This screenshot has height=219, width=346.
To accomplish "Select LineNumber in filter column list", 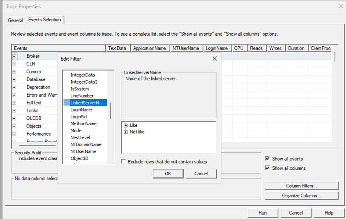I will tap(82, 96).
